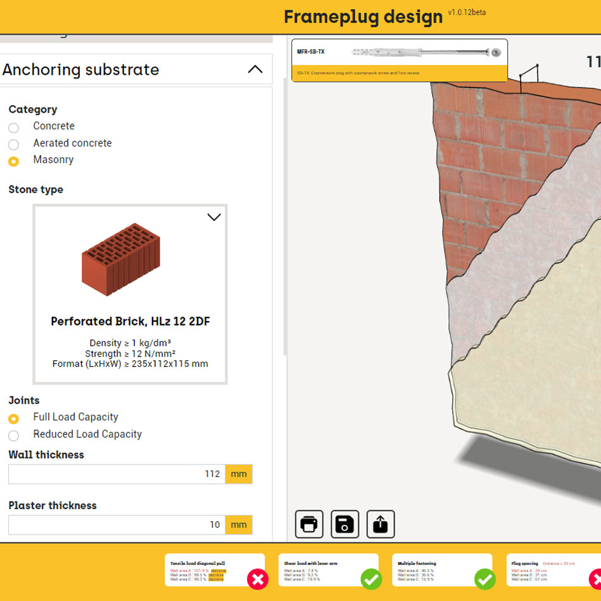This screenshot has width=601, height=601.
Task: Click the mm unit button beside Plaster thickness
Action: [239, 524]
